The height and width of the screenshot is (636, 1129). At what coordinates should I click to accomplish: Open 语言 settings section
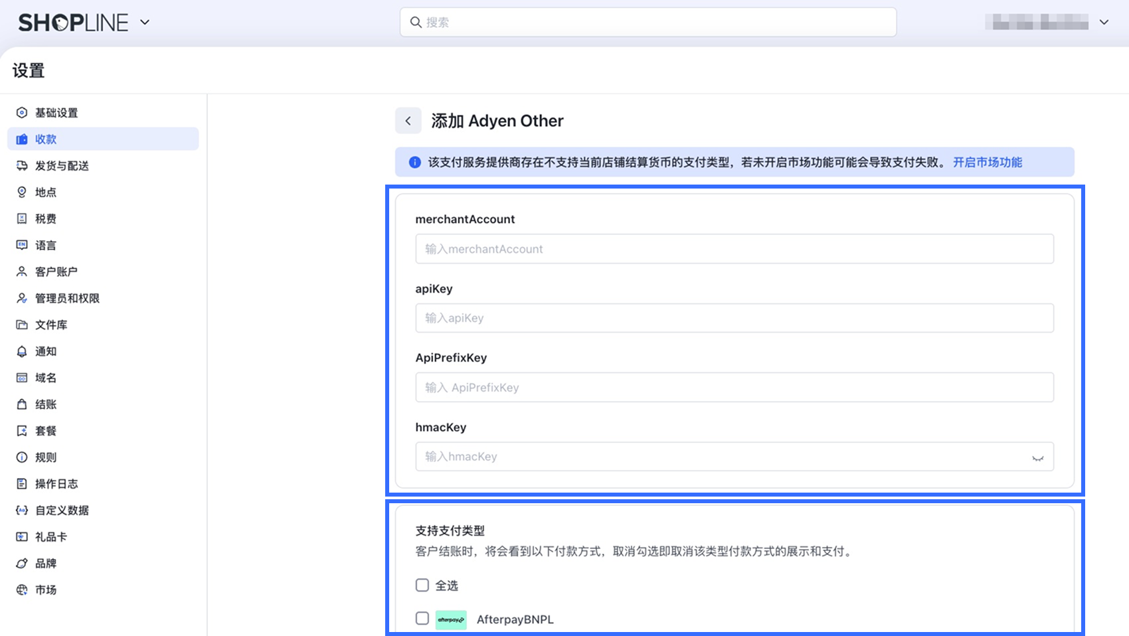pyautogui.click(x=103, y=246)
